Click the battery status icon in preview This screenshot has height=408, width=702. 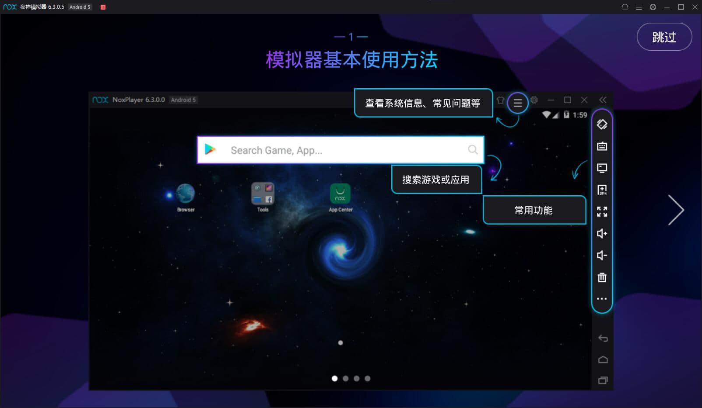point(566,114)
